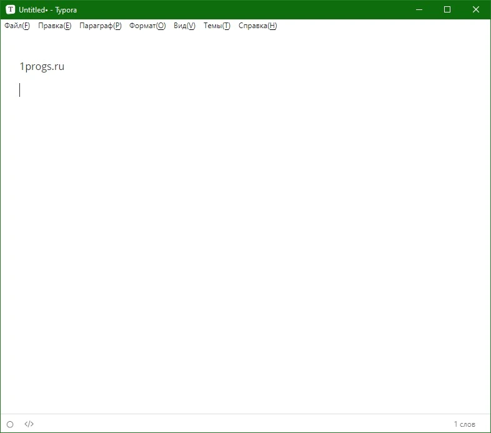The height and width of the screenshot is (433, 491).
Task: Open the Правка(E) menu
Action: [x=55, y=26]
